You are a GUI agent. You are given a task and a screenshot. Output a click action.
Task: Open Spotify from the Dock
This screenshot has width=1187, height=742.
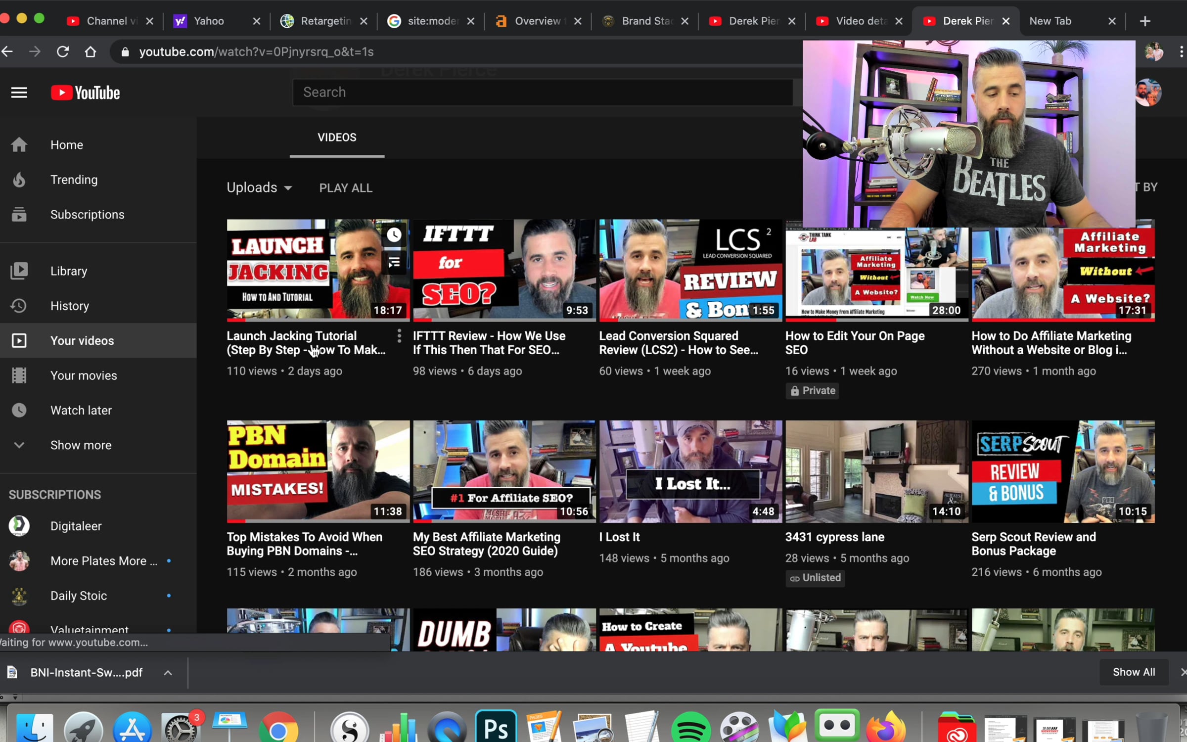(x=691, y=728)
